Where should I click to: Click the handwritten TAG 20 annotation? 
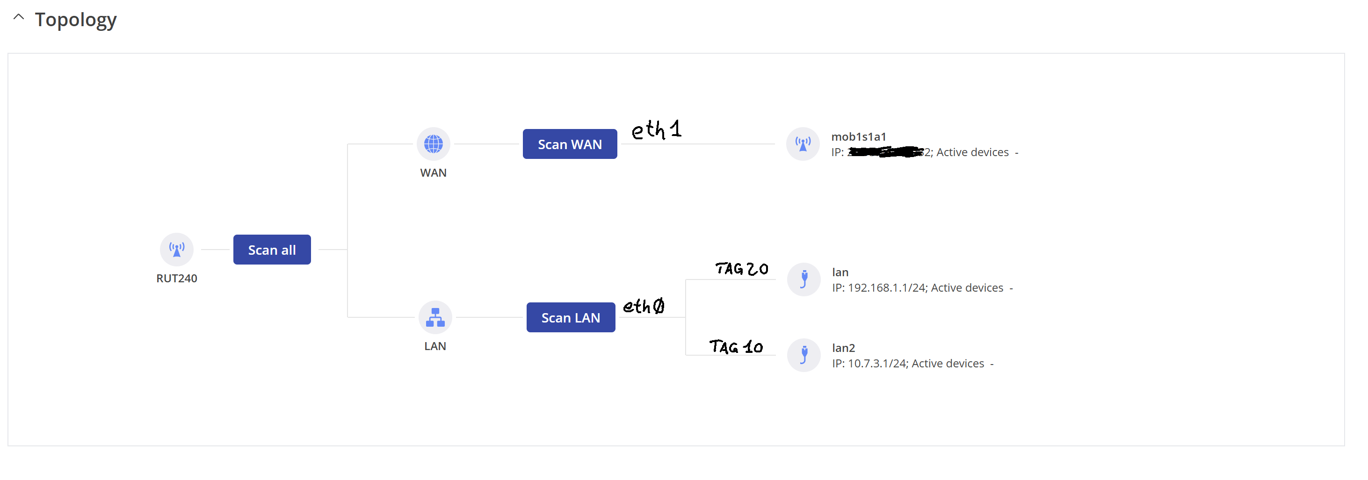741,269
